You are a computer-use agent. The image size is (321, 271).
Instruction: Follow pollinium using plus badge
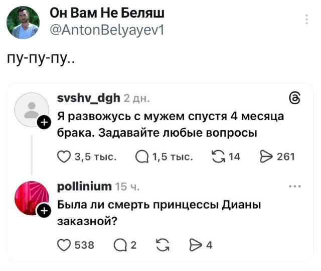pyautogui.click(x=44, y=211)
